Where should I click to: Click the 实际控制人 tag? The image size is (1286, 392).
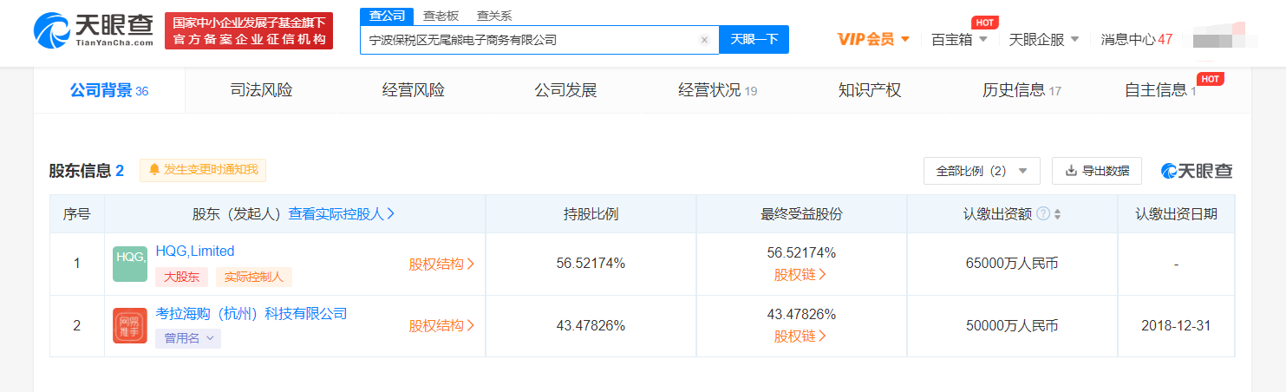click(x=253, y=277)
